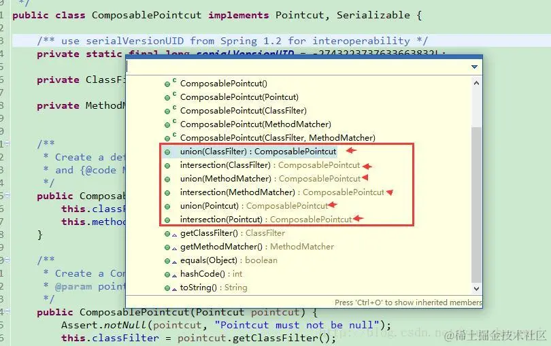Select equals(Object) method entry
The image size is (551, 346).
[229, 260]
